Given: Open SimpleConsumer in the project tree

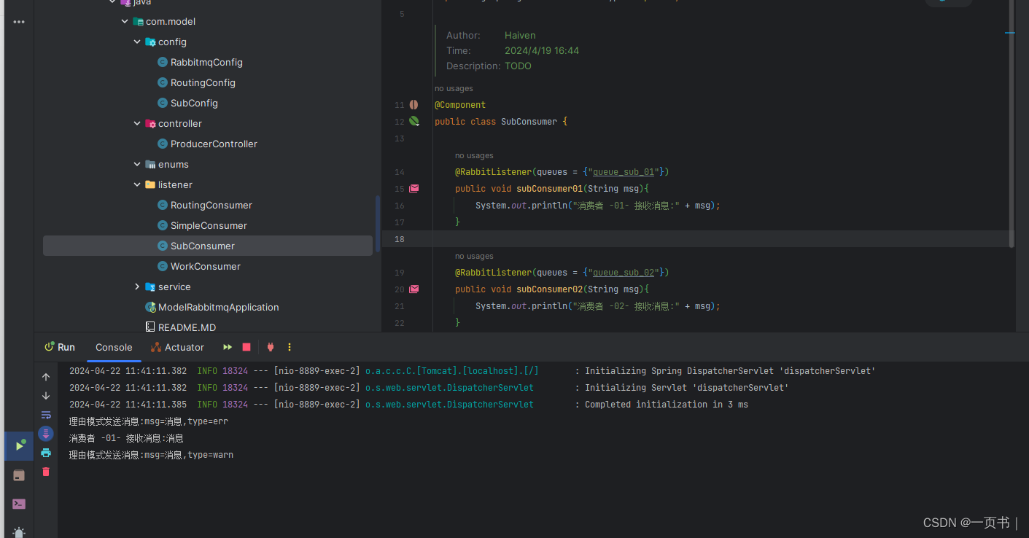Looking at the screenshot, I should point(209,226).
